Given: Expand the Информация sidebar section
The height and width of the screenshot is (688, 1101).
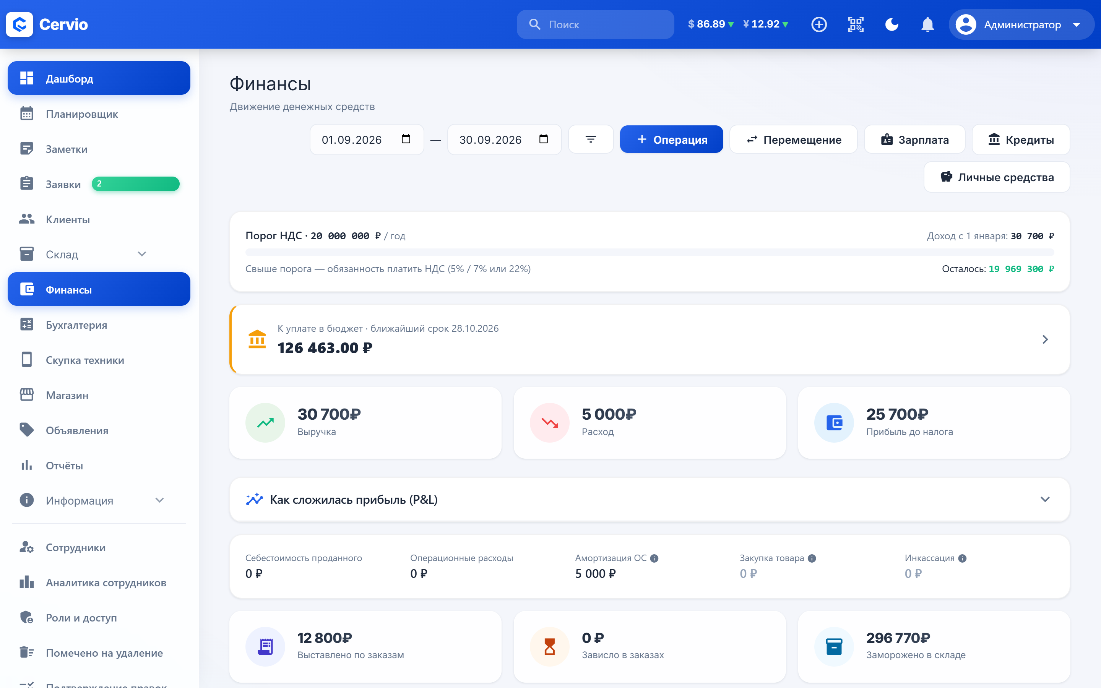Looking at the screenshot, I should pyautogui.click(x=160, y=500).
